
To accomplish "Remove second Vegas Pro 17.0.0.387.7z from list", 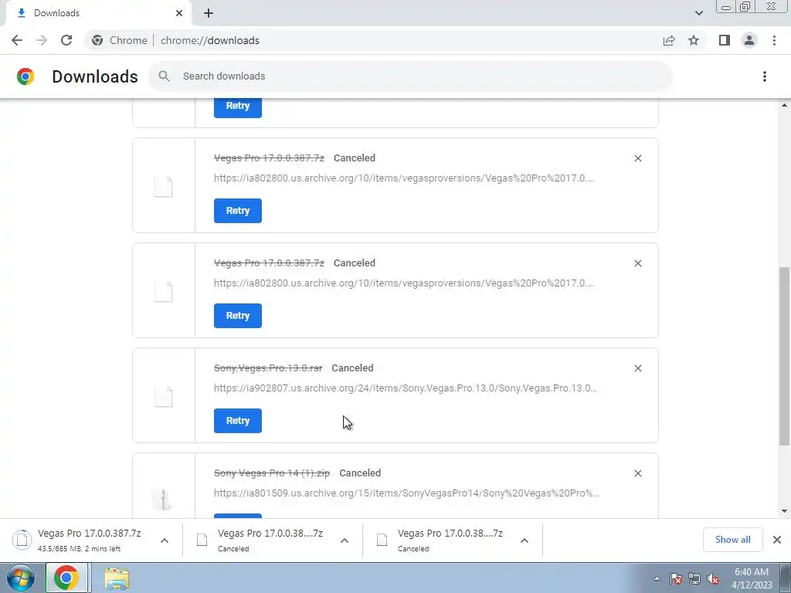I will click(x=637, y=263).
